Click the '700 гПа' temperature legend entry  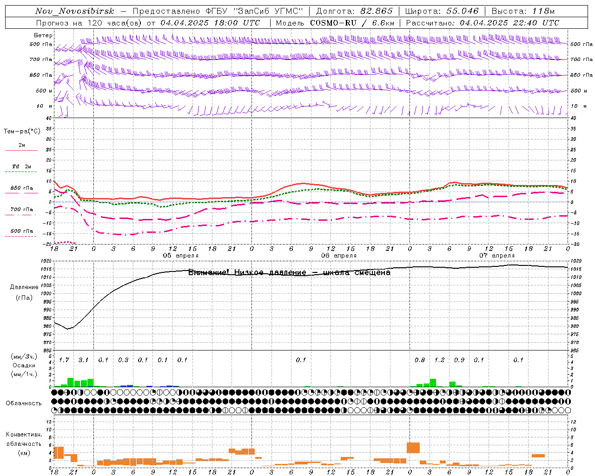click(21, 211)
